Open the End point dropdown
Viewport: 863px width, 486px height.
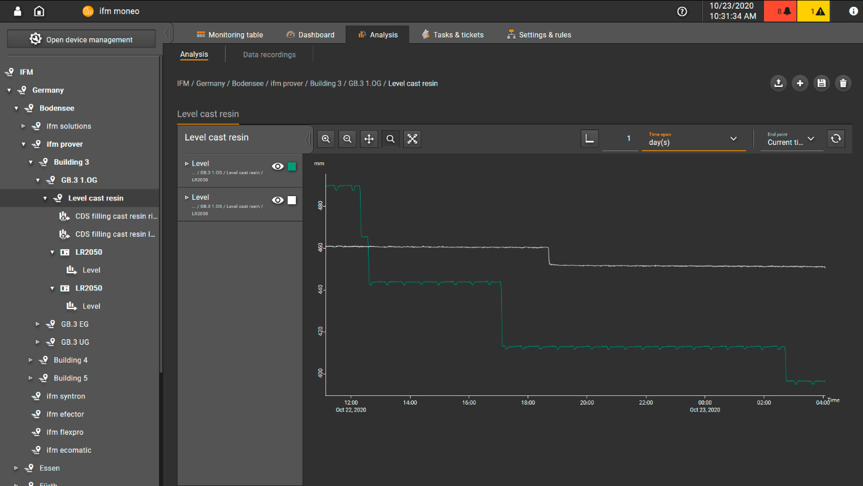click(811, 139)
